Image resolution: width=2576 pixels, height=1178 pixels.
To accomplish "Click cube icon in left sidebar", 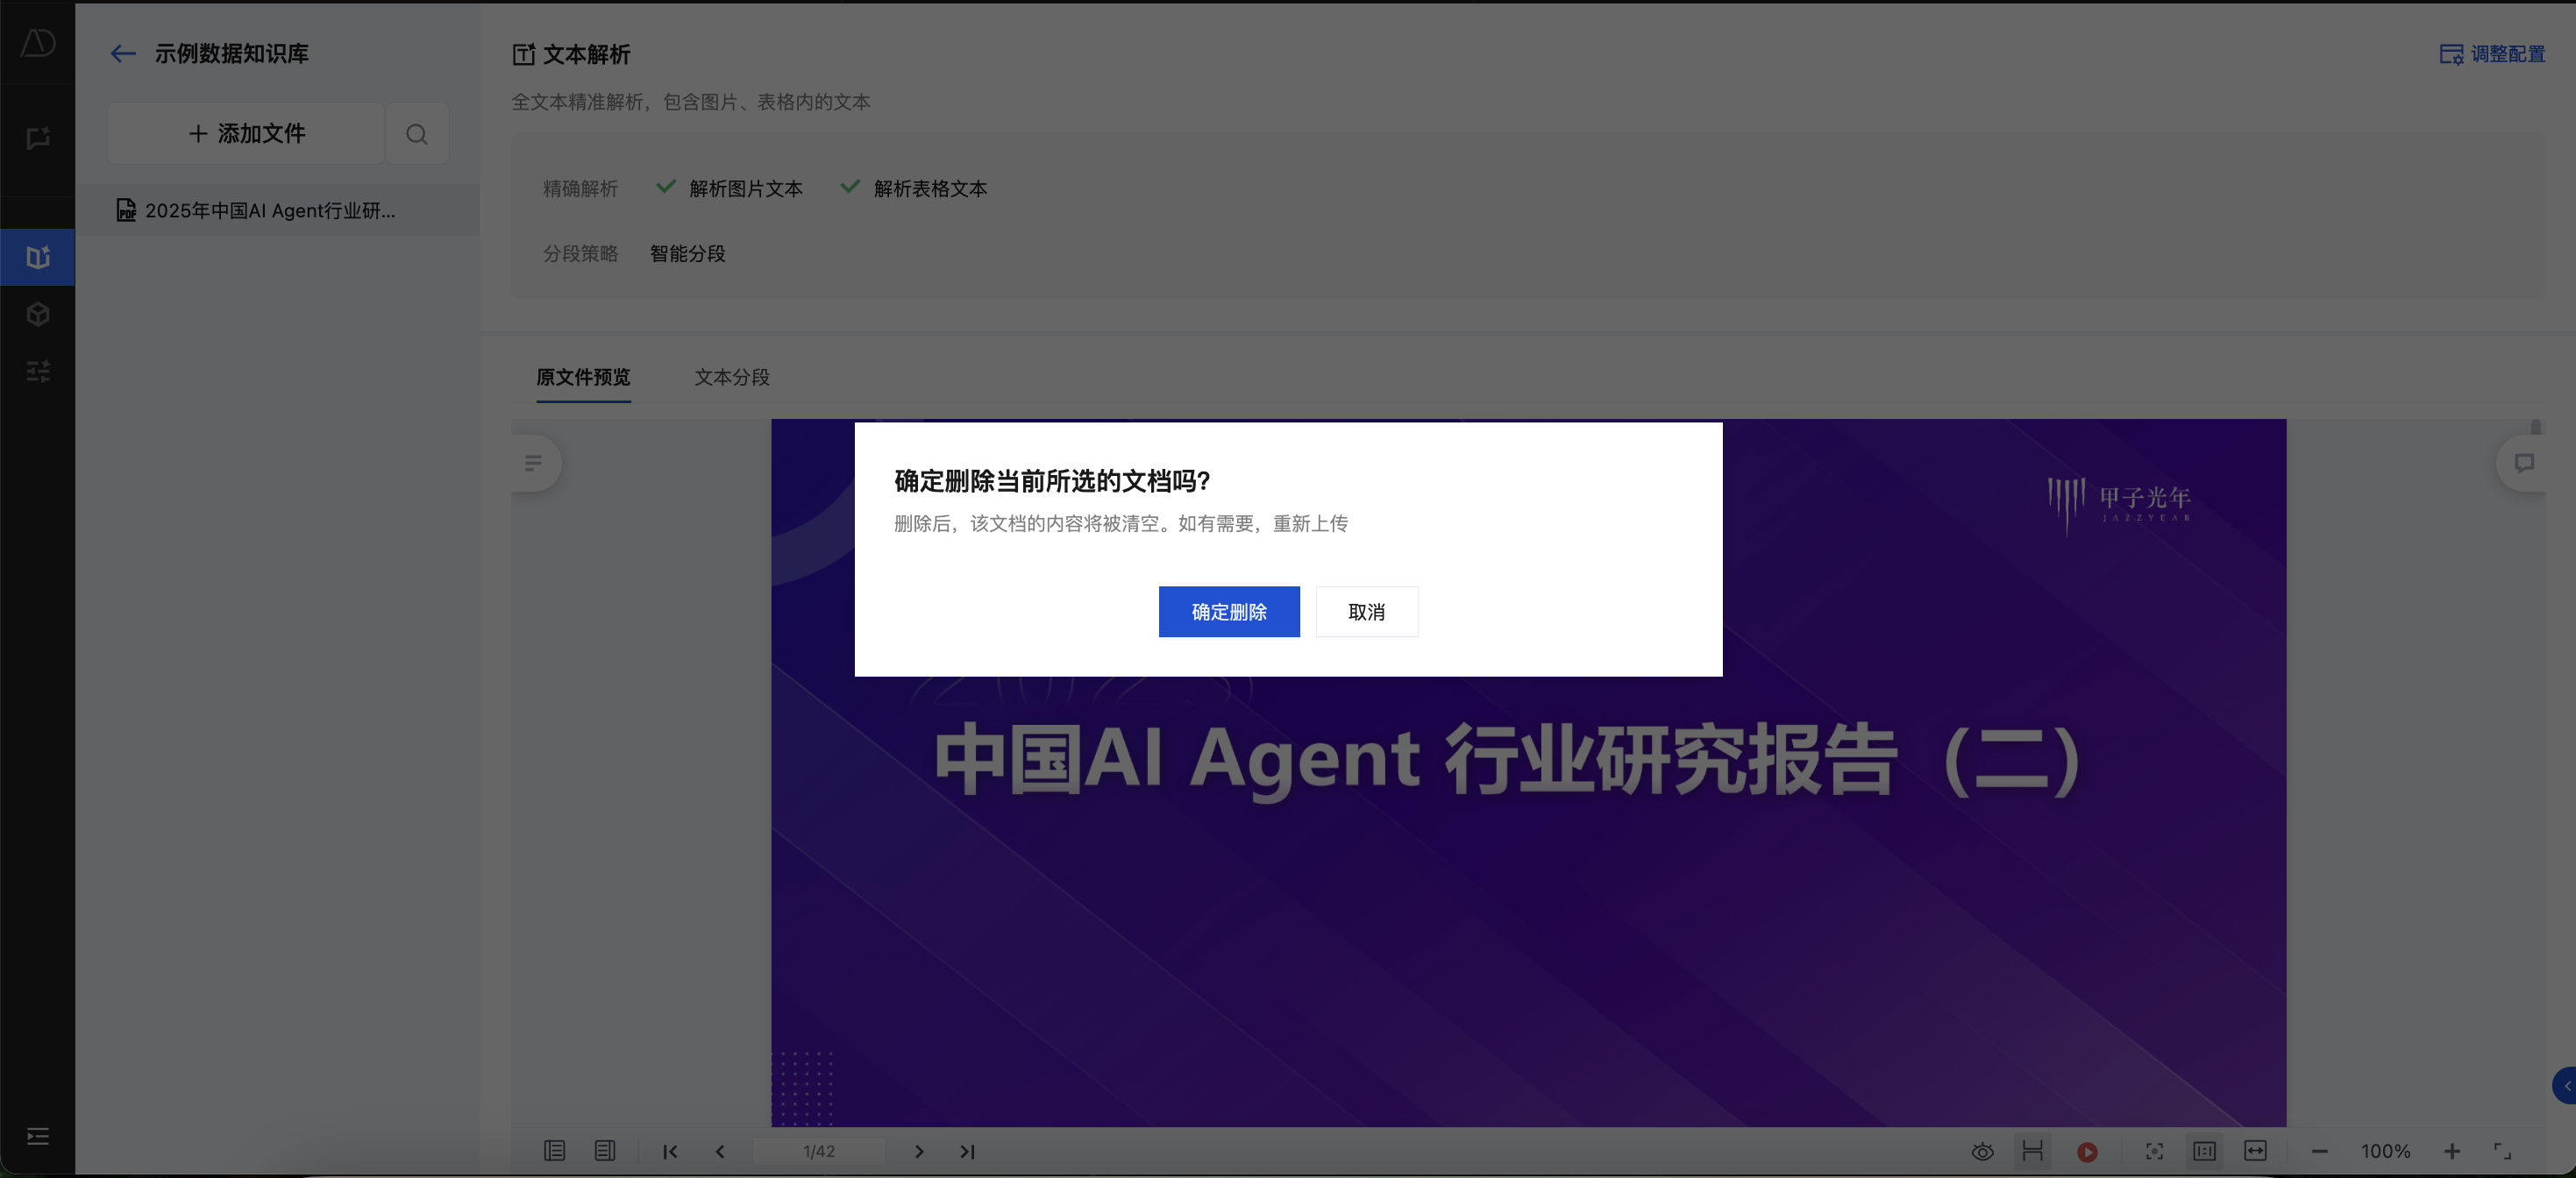I will [x=38, y=315].
